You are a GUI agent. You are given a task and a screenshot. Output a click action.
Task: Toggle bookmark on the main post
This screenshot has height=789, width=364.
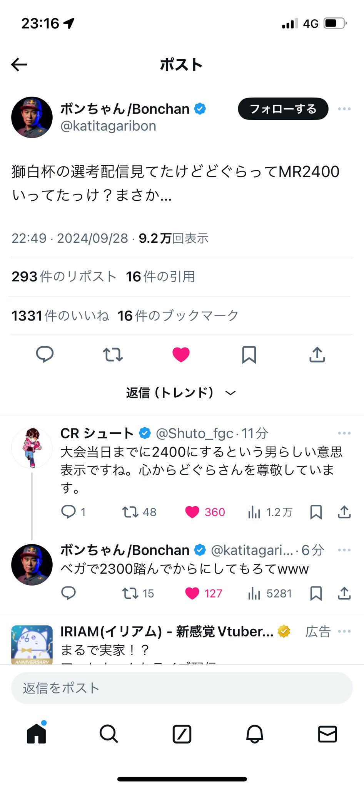pyautogui.click(x=249, y=354)
